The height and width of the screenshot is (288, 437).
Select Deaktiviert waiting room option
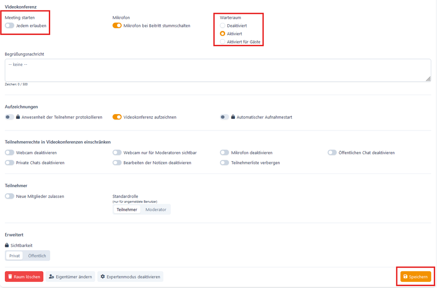tap(222, 26)
